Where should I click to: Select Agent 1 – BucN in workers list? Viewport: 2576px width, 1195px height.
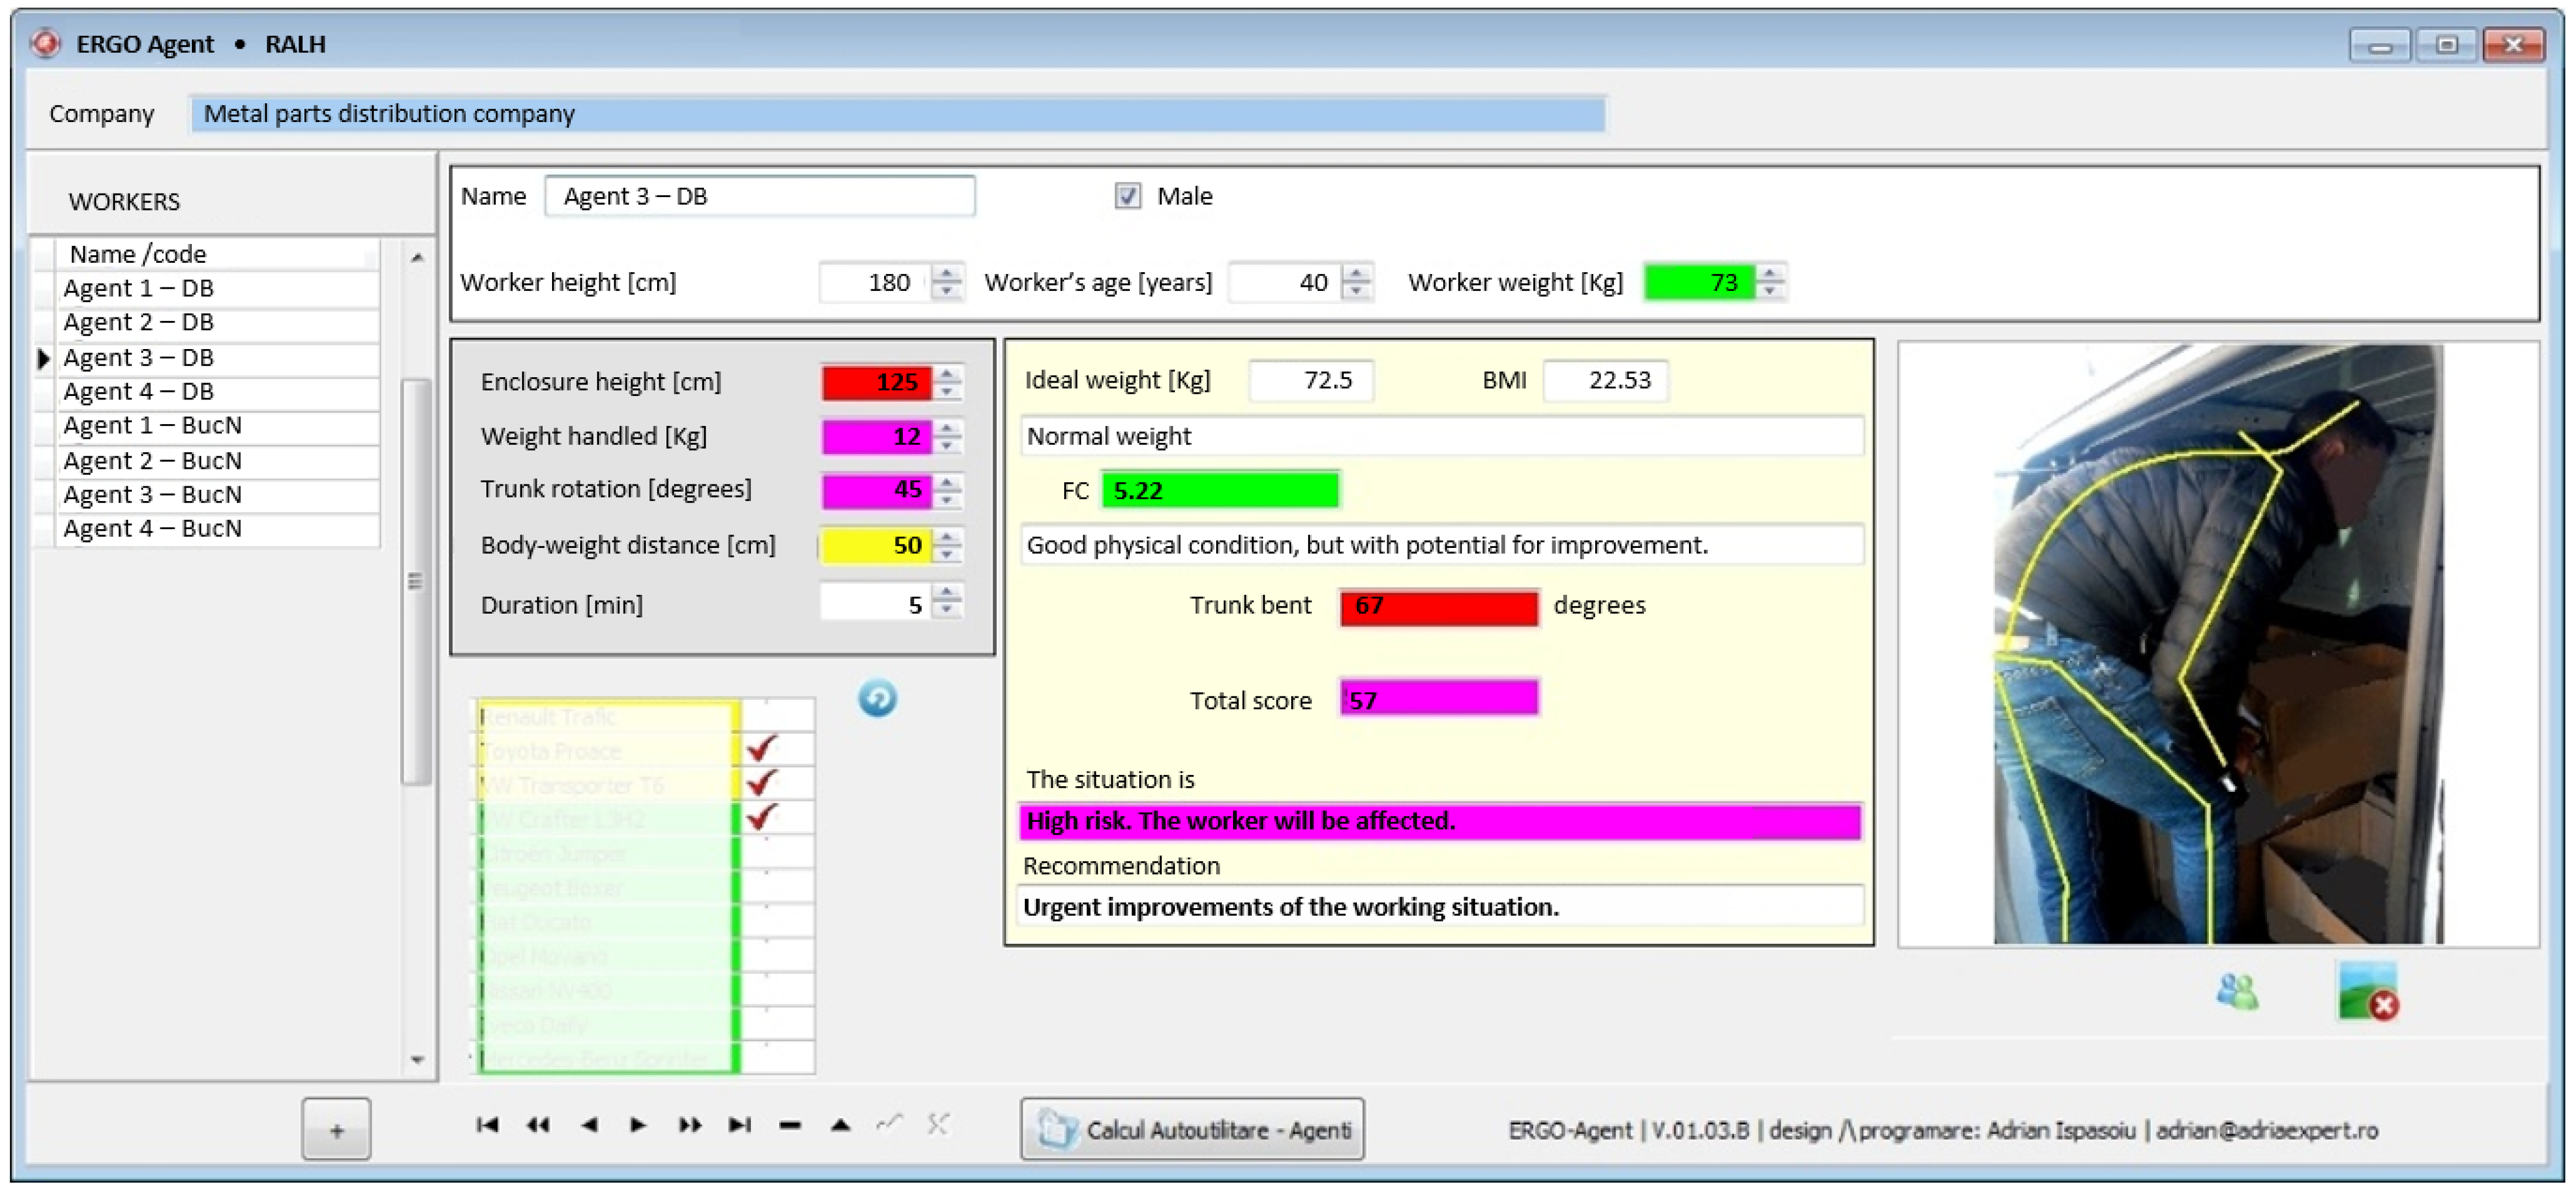[152, 425]
